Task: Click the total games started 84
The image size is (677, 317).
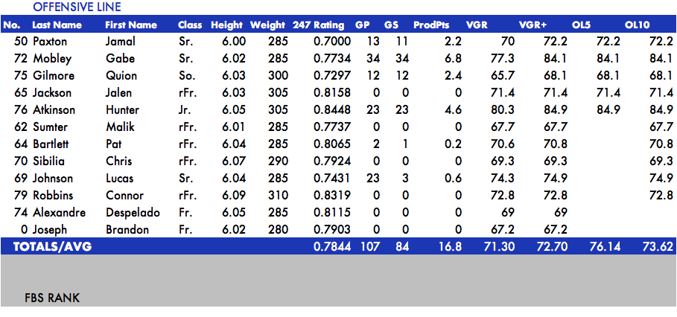Action: (x=401, y=247)
